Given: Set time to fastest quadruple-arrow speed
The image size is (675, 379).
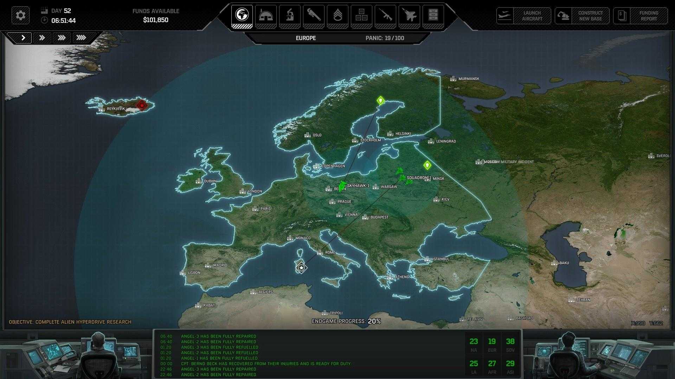Looking at the screenshot, I should (82, 38).
